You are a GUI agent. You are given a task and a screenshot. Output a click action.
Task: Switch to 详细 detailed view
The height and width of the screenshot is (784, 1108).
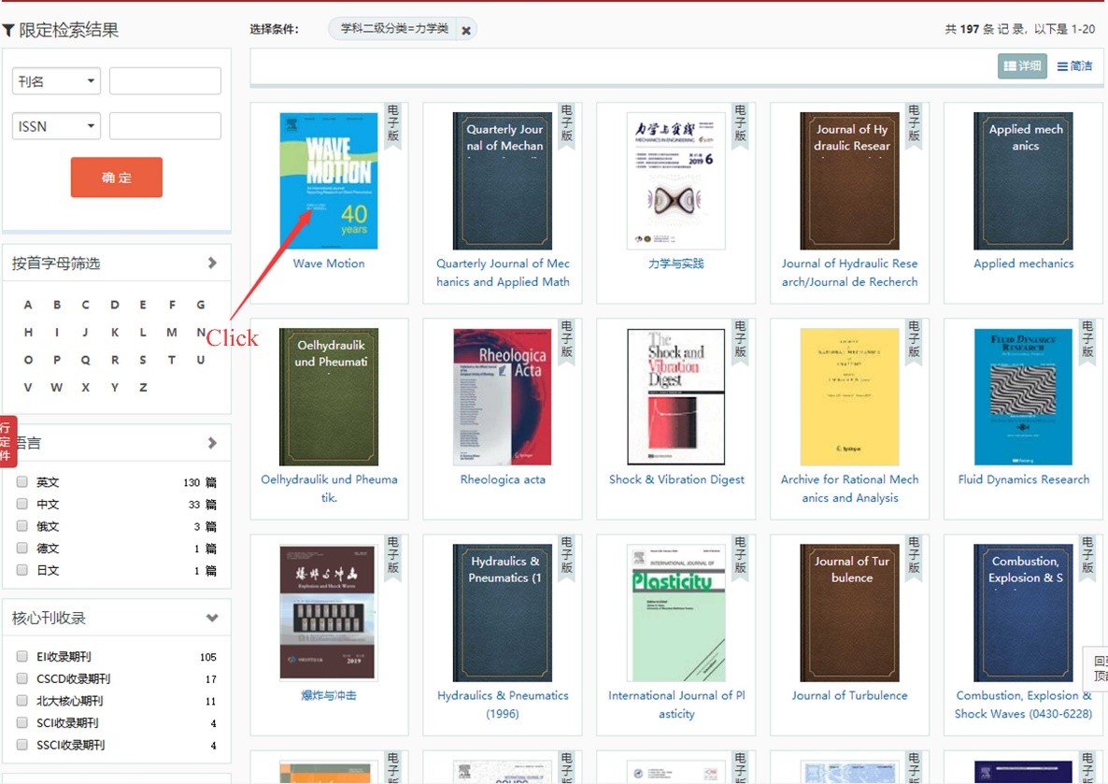[1022, 66]
